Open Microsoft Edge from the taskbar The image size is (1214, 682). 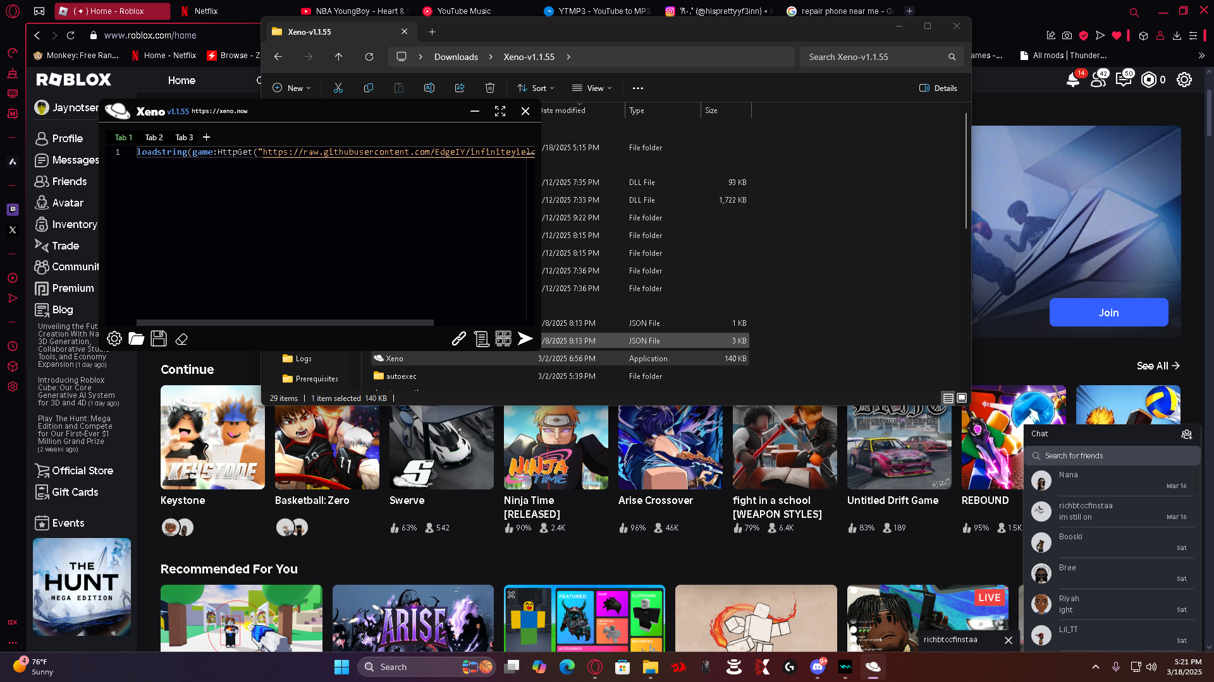(567, 667)
